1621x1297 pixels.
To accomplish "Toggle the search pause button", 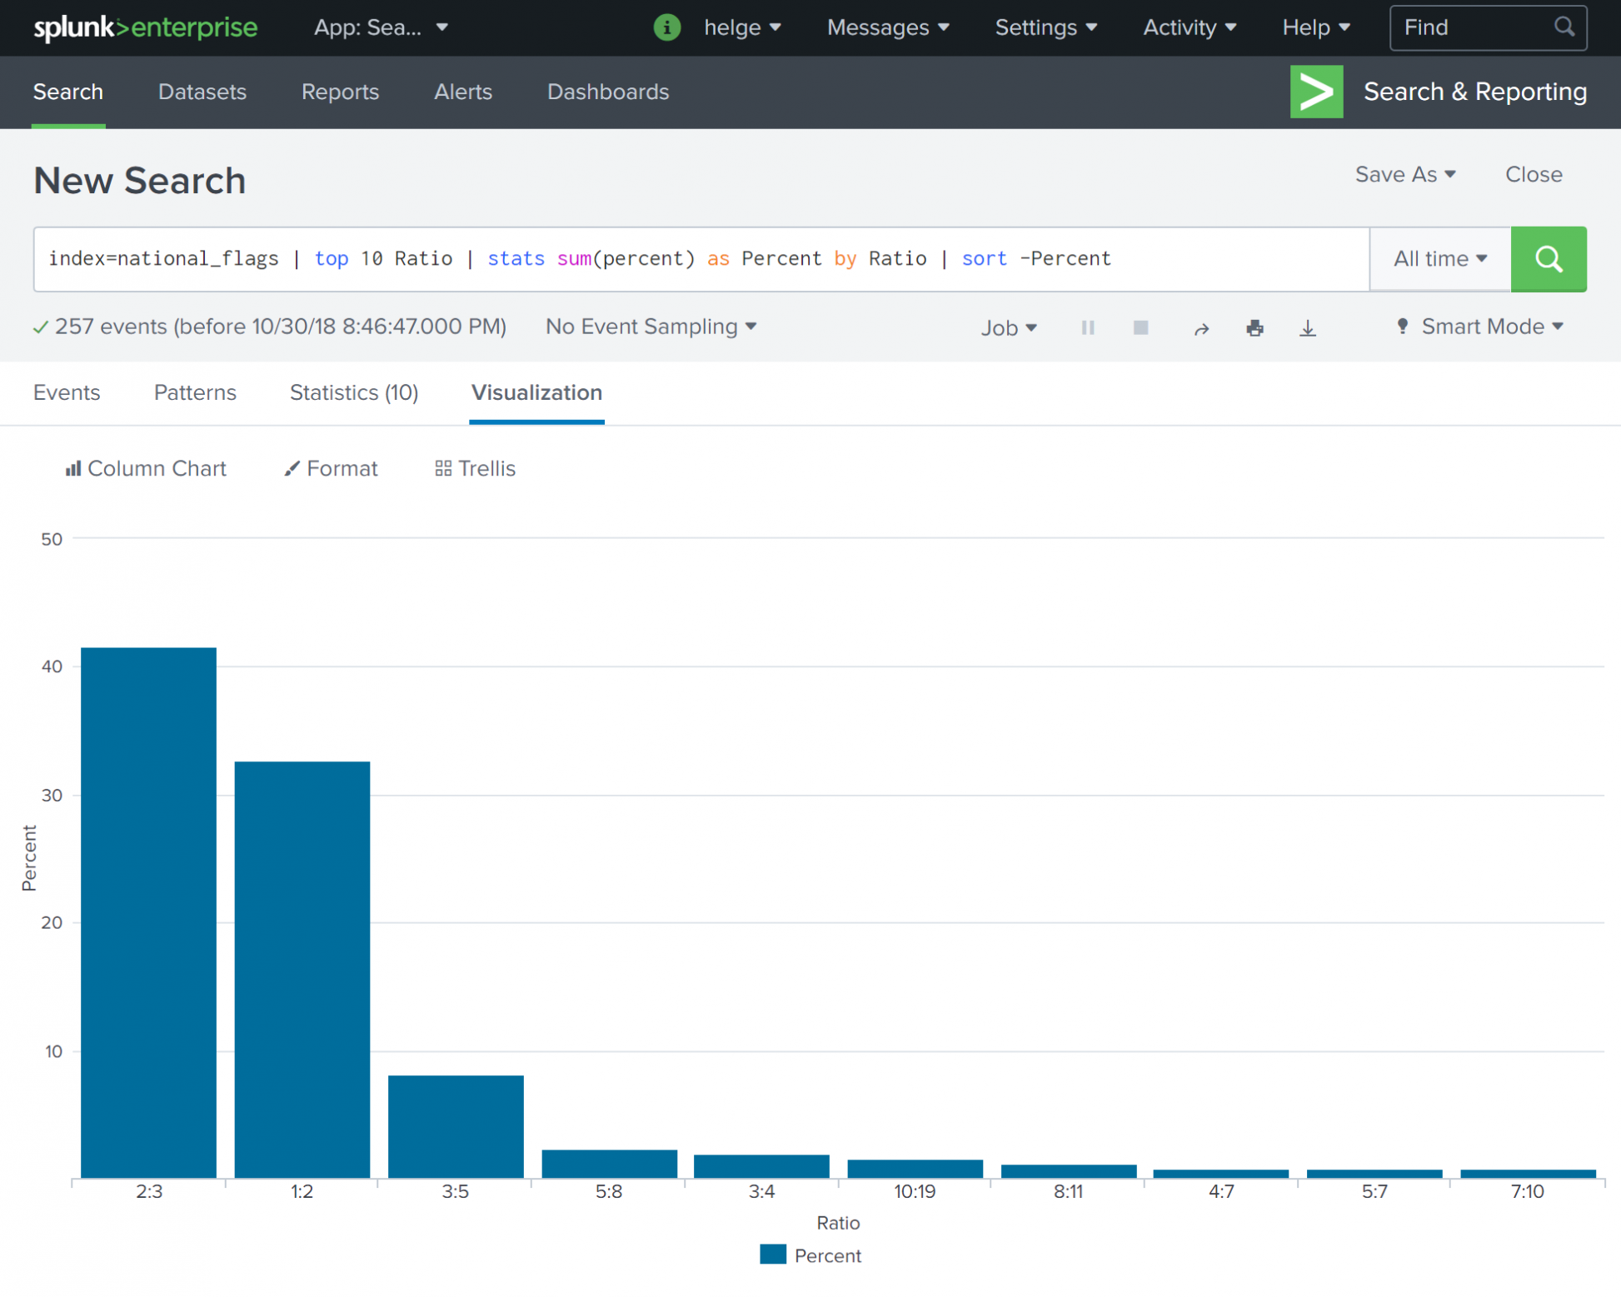I will 1086,326.
